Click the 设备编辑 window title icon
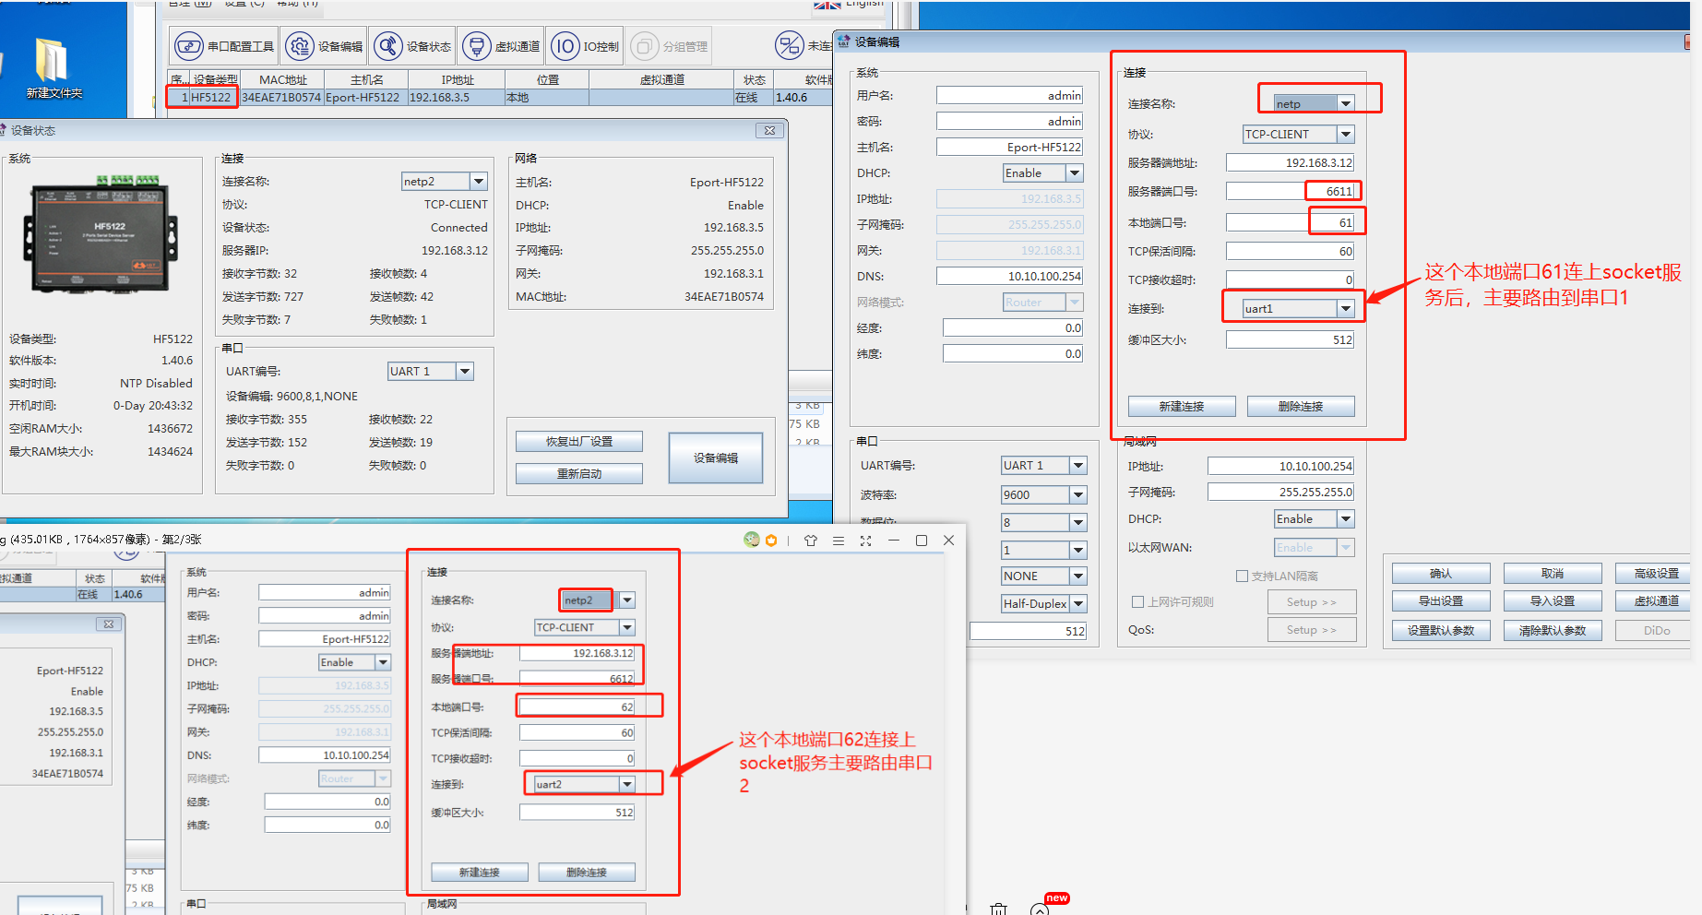1702x915 pixels. pyautogui.click(x=843, y=42)
